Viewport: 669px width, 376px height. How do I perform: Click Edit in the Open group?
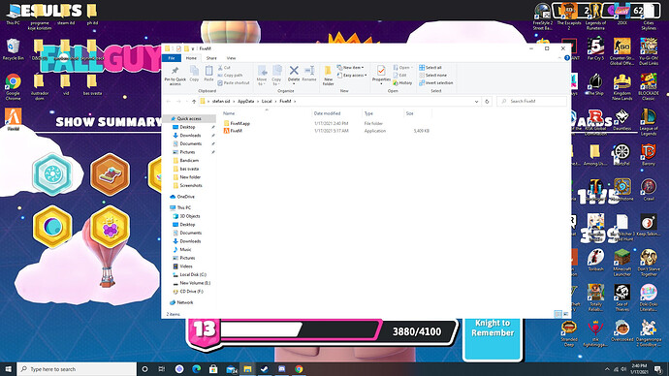399,75
